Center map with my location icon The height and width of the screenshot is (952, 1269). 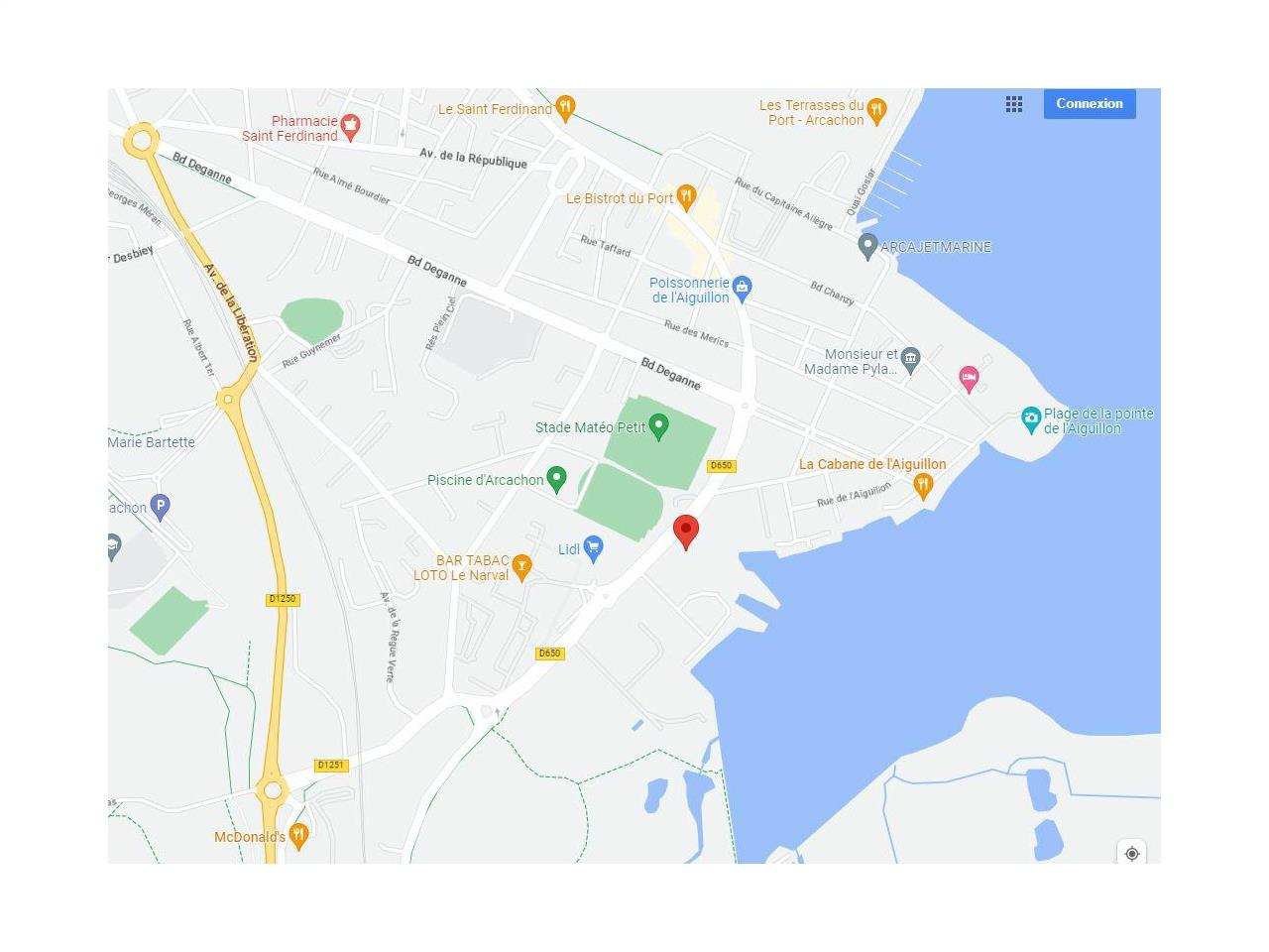[1132, 853]
